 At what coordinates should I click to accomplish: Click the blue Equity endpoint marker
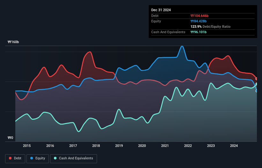coord(257,91)
